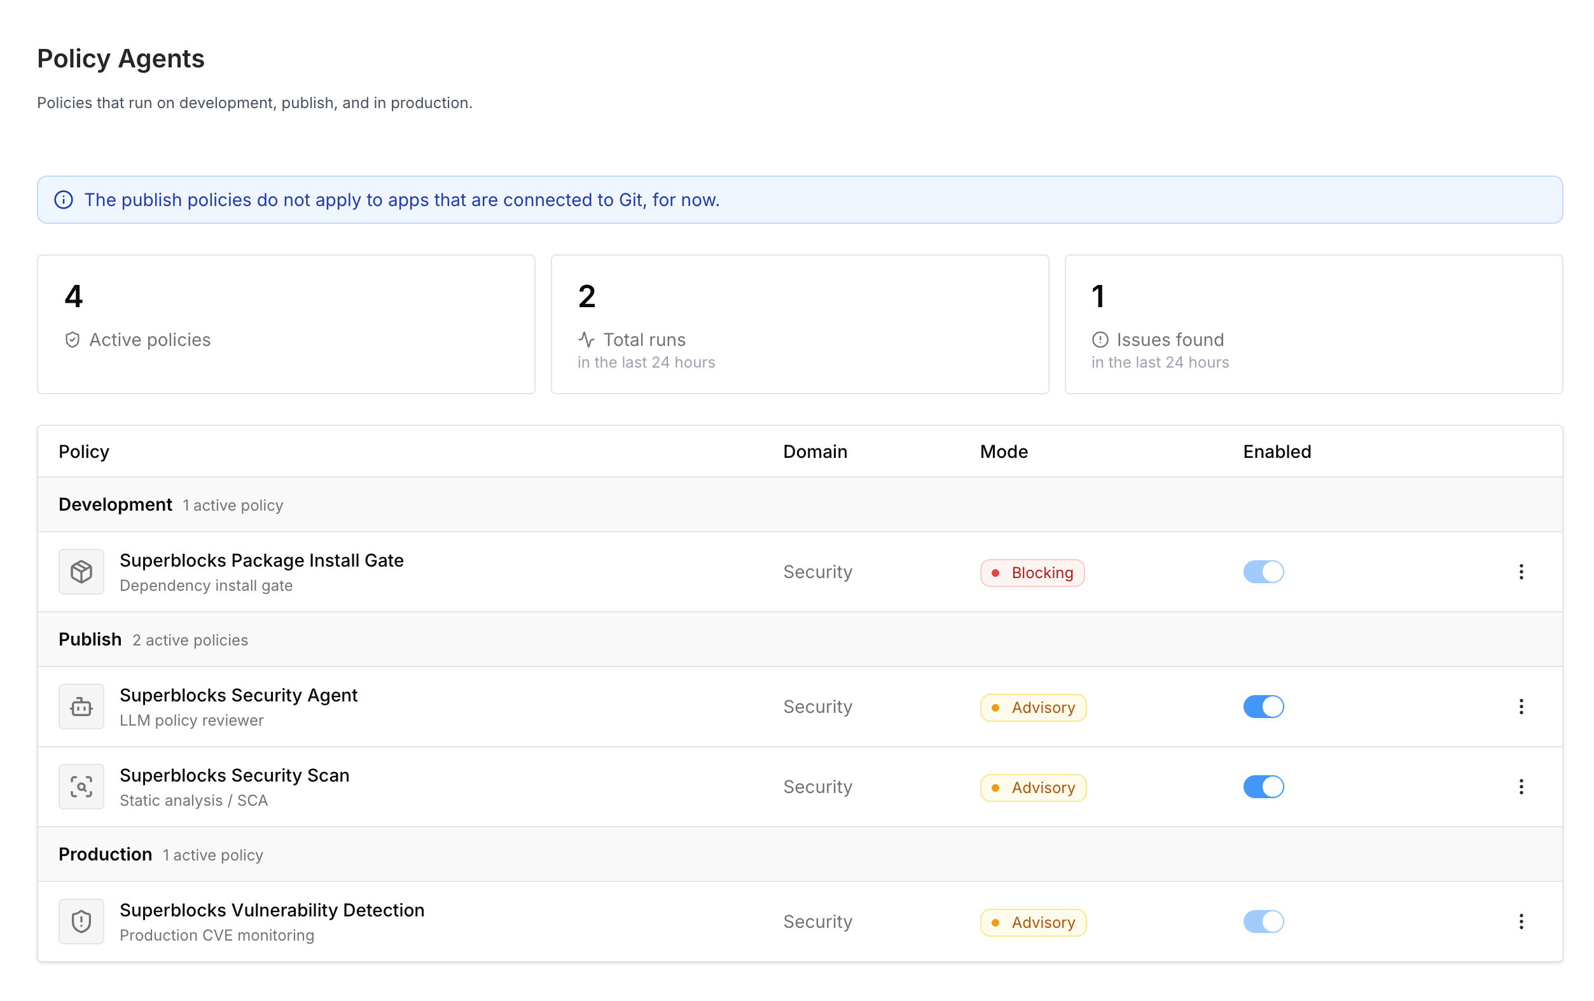The width and height of the screenshot is (1594, 1001).
Task: Click the Mode column header
Action: pyautogui.click(x=1004, y=452)
